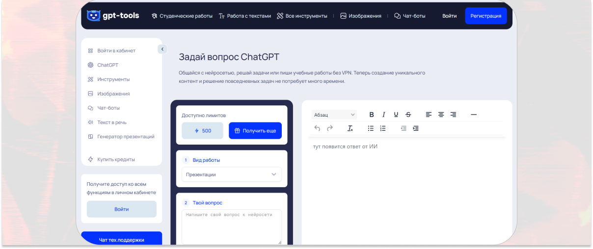Click the gift icon on Получить еще
The height and width of the screenshot is (249, 593).
click(237, 131)
